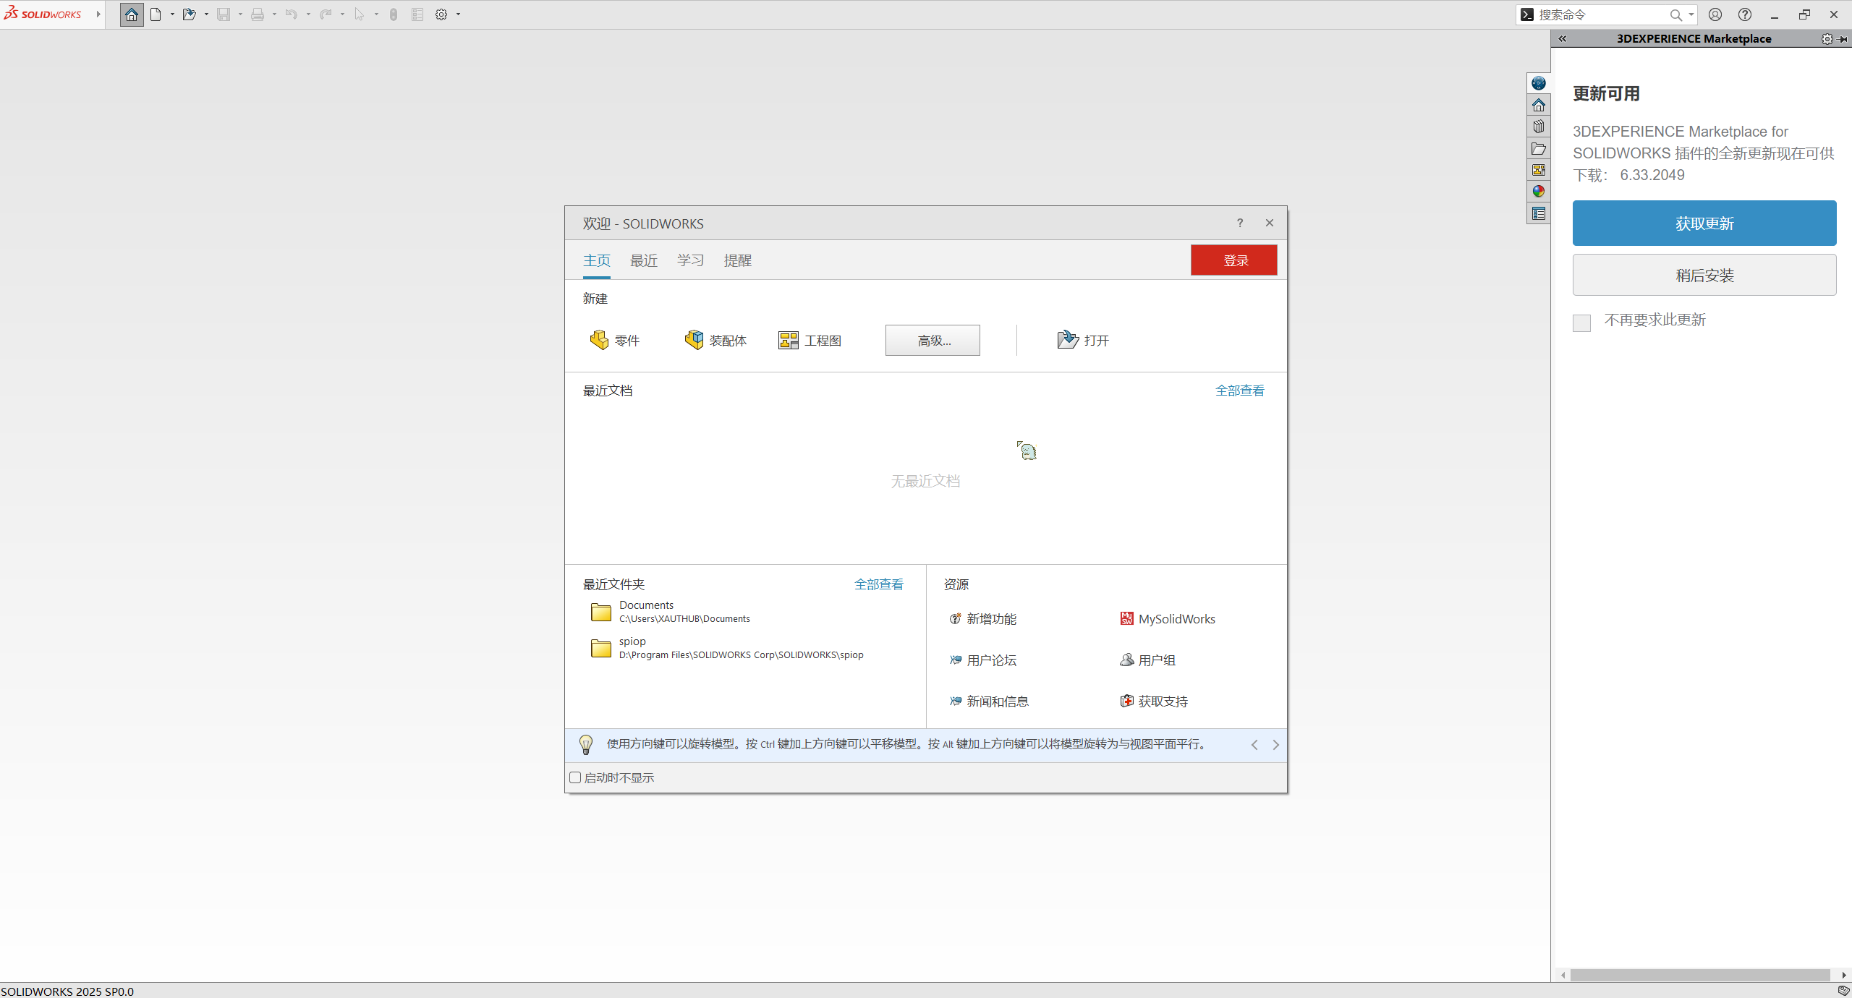Click the New document icon in toolbar

(156, 14)
